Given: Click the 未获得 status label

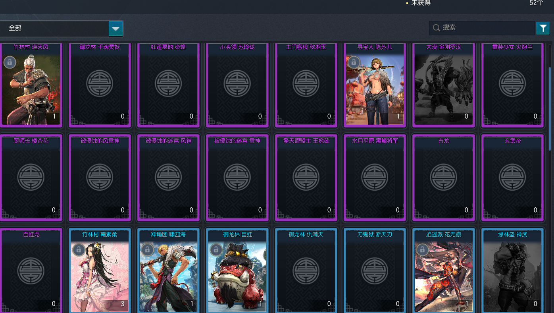Looking at the screenshot, I should click(x=421, y=3).
